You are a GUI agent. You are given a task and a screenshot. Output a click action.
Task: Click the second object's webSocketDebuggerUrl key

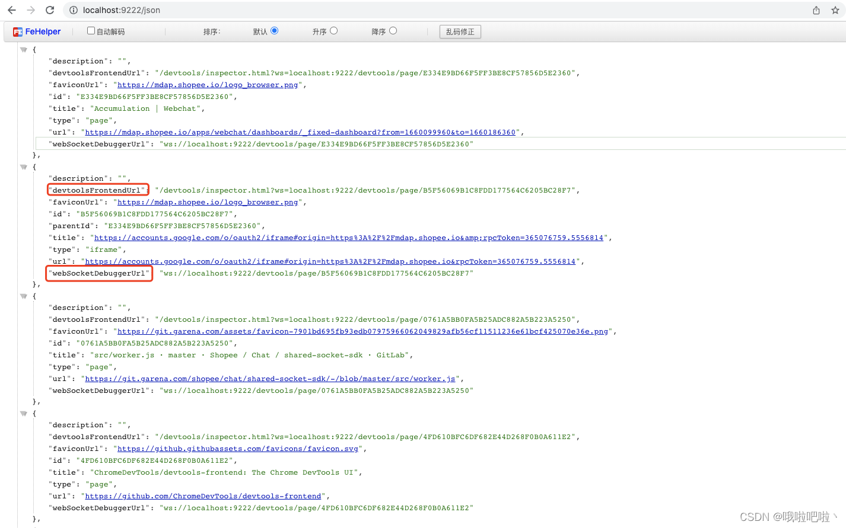click(x=99, y=273)
